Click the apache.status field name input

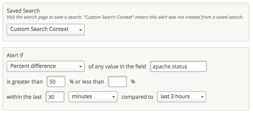click(178, 67)
